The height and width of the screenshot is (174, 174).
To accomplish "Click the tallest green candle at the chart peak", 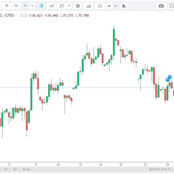I will [x=114, y=42].
